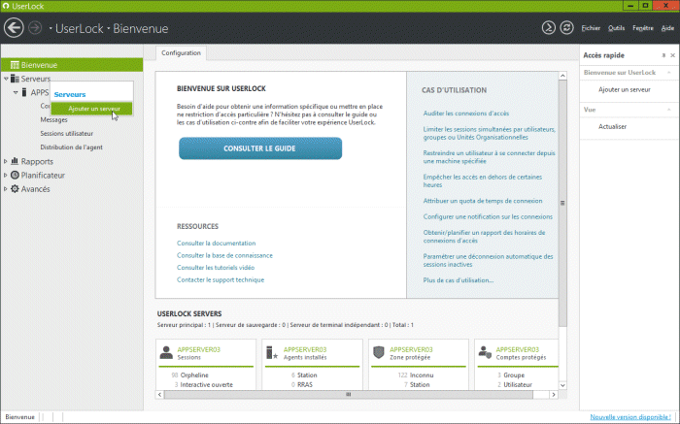Open Consulter la documentation link
This screenshot has height=424, width=680.
point(216,243)
